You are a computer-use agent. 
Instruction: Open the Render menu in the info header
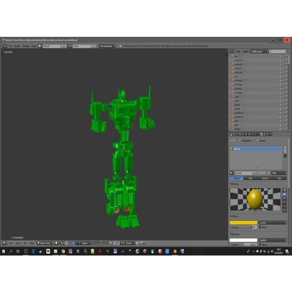click(17, 46)
